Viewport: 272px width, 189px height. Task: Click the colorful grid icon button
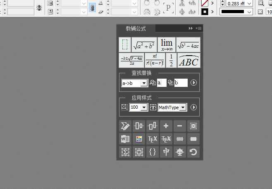[139, 139]
